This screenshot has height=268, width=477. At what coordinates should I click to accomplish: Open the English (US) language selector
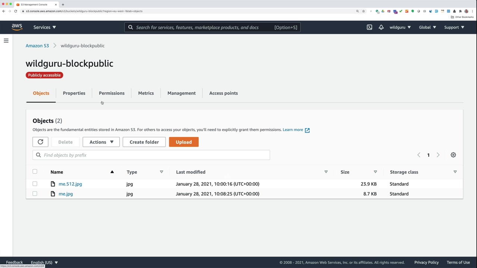pos(44,262)
